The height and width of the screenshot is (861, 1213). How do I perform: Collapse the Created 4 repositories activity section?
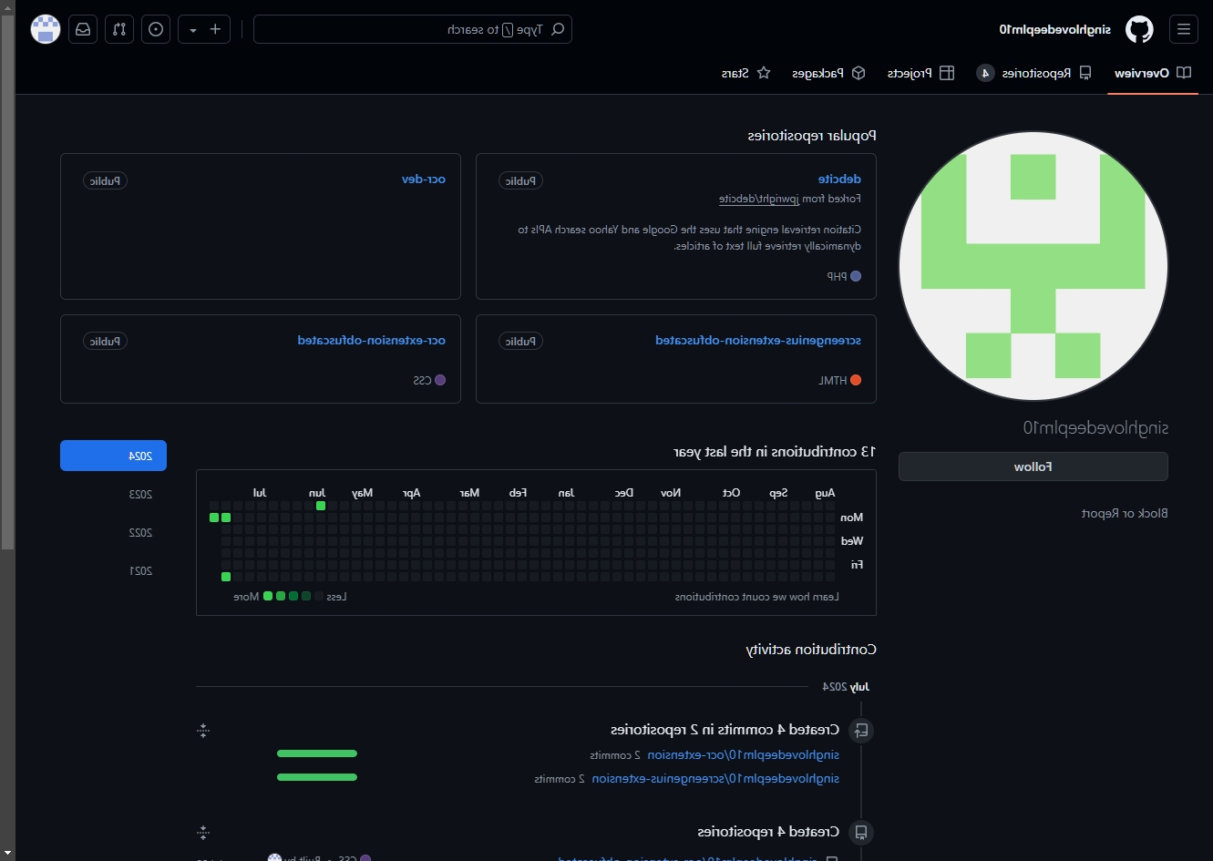coord(203,833)
